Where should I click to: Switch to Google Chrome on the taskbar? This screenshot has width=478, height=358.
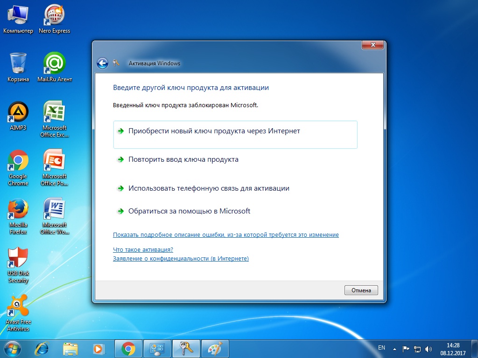(128, 349)
